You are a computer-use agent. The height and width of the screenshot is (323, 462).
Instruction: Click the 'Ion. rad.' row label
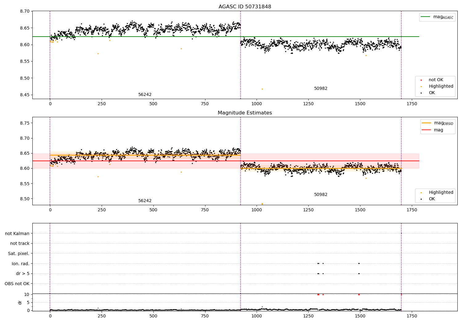[21, 264]
